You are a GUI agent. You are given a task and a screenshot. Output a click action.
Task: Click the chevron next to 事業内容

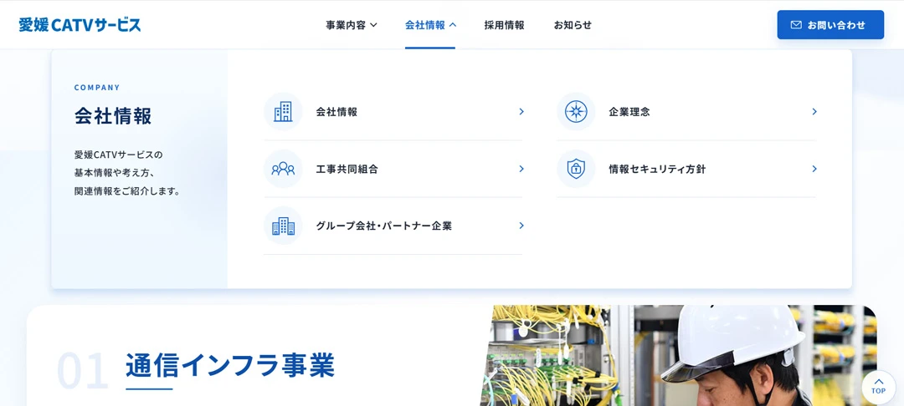373,25
